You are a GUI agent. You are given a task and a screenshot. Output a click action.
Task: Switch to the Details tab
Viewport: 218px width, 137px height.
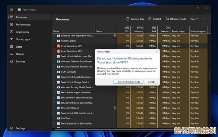(x=29, y=54)
